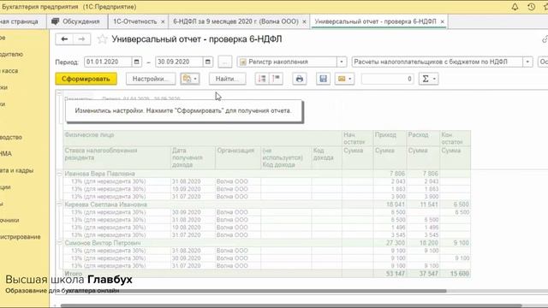Click total income value 53 147

point(396,274)
